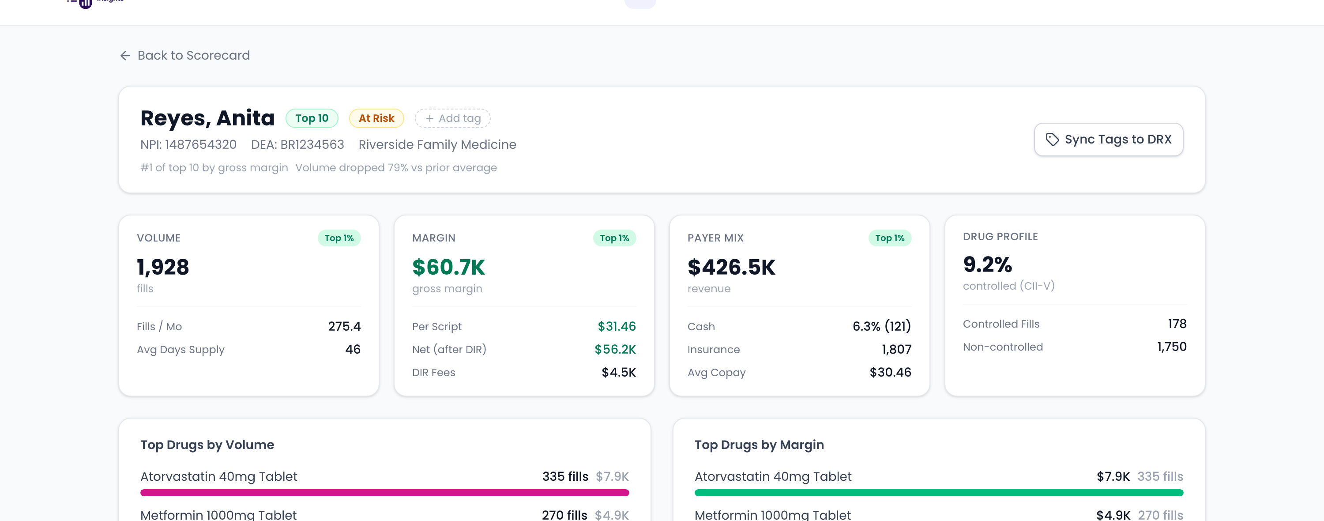Screen dimensions: 1324x521
Task: Click the DRUG PROFILE card heading
Action: pyautogui.click(x=1000, y=237)
